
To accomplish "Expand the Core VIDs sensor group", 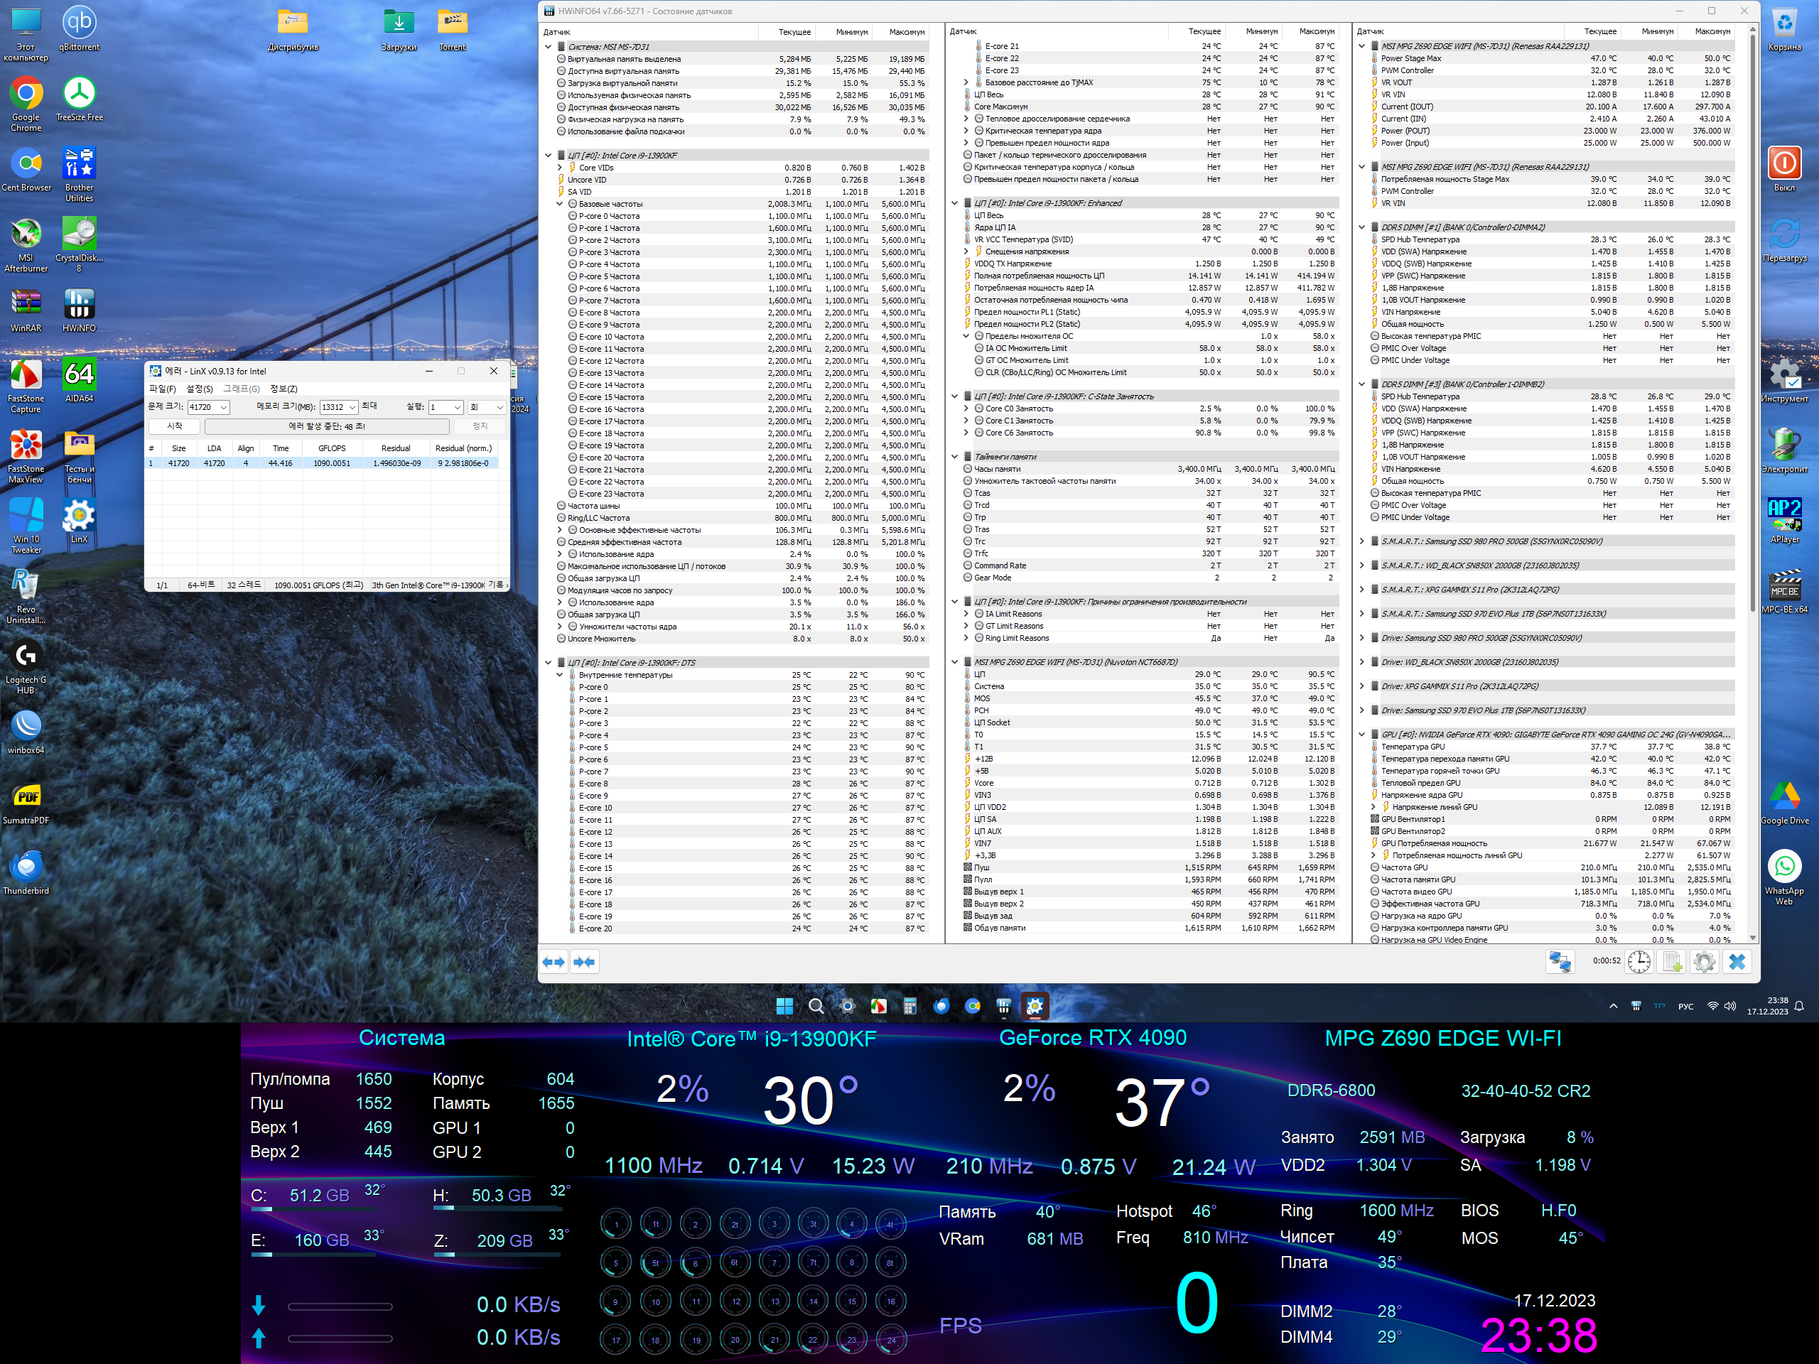I will tap(561, 168).
